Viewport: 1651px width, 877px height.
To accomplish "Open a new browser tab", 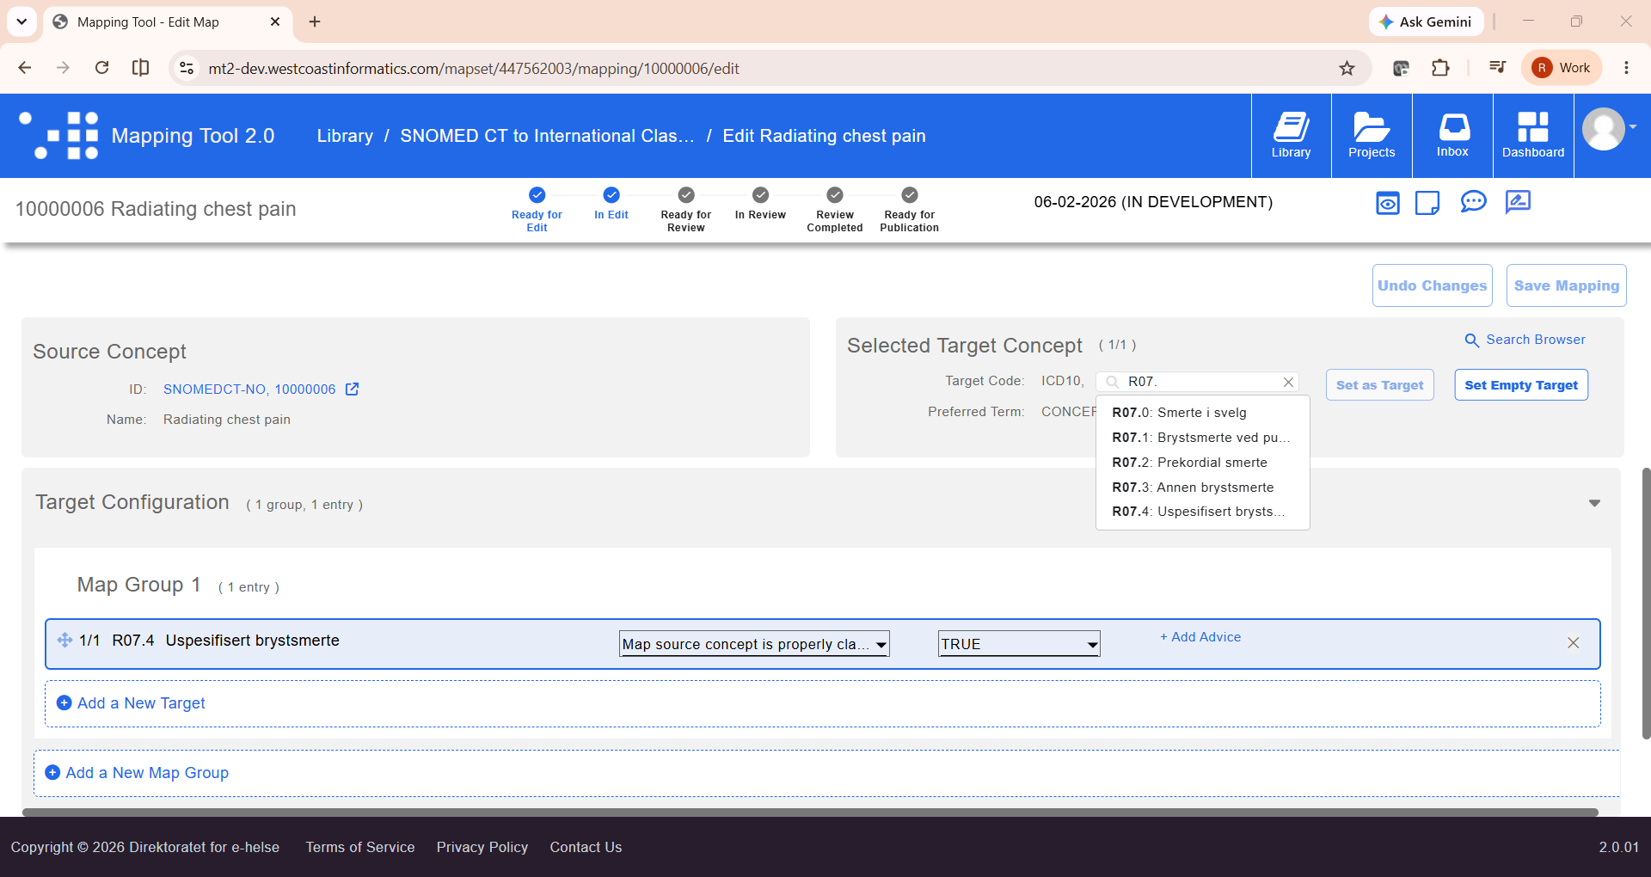I will pos(315,21).
